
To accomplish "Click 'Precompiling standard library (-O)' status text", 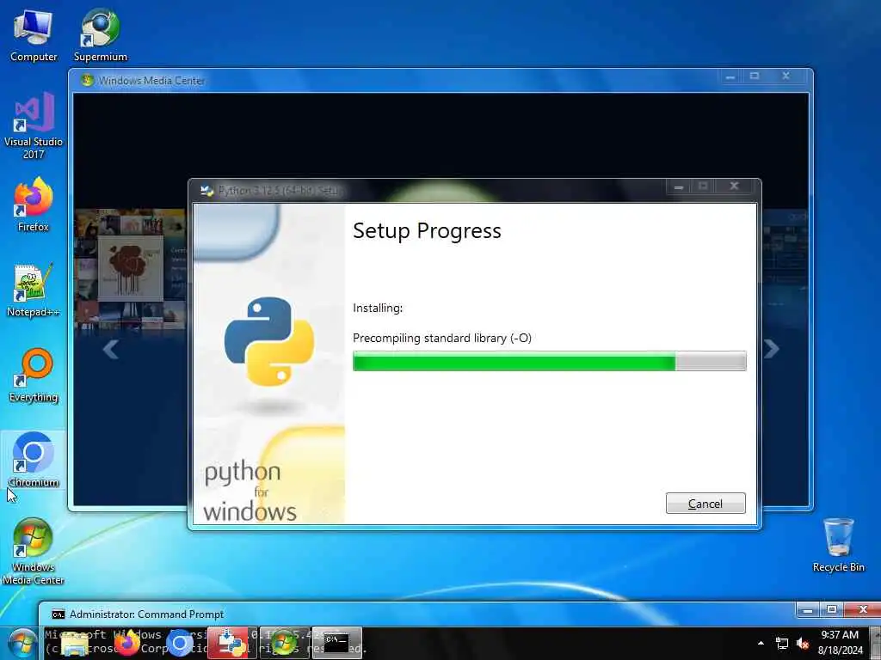I will pos(442,338).
